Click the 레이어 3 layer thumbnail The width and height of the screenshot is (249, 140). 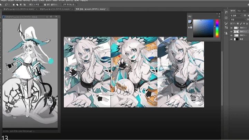pyautogui.click(x=236, y=28)
